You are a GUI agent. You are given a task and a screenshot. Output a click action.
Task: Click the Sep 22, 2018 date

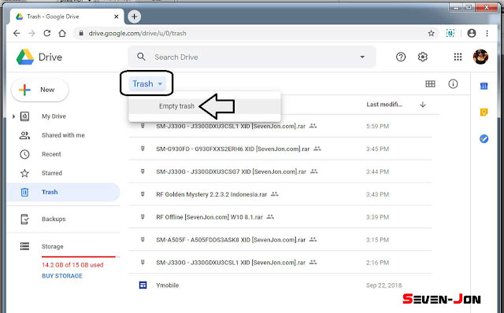(384, 285)
